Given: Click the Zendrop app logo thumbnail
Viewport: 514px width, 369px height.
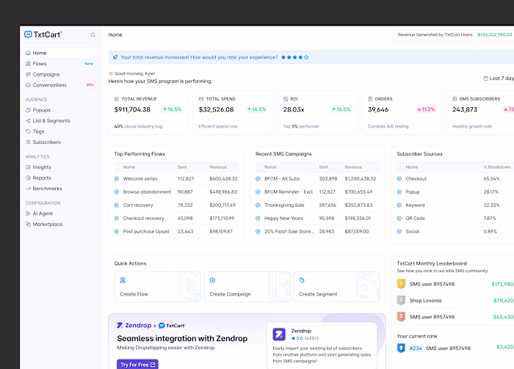Looking at the screenshot, I should pyautogui.click(x=279, y=335).
